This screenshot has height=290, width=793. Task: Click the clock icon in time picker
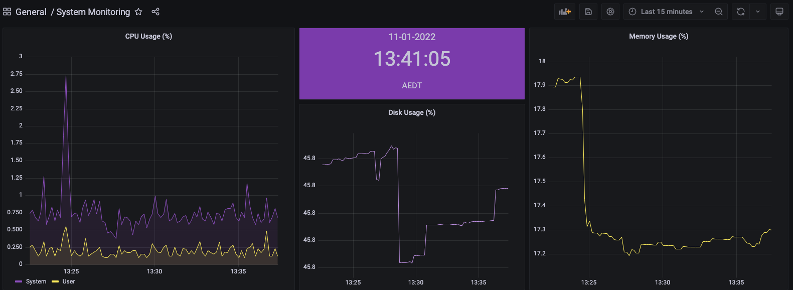pos(632,12)
